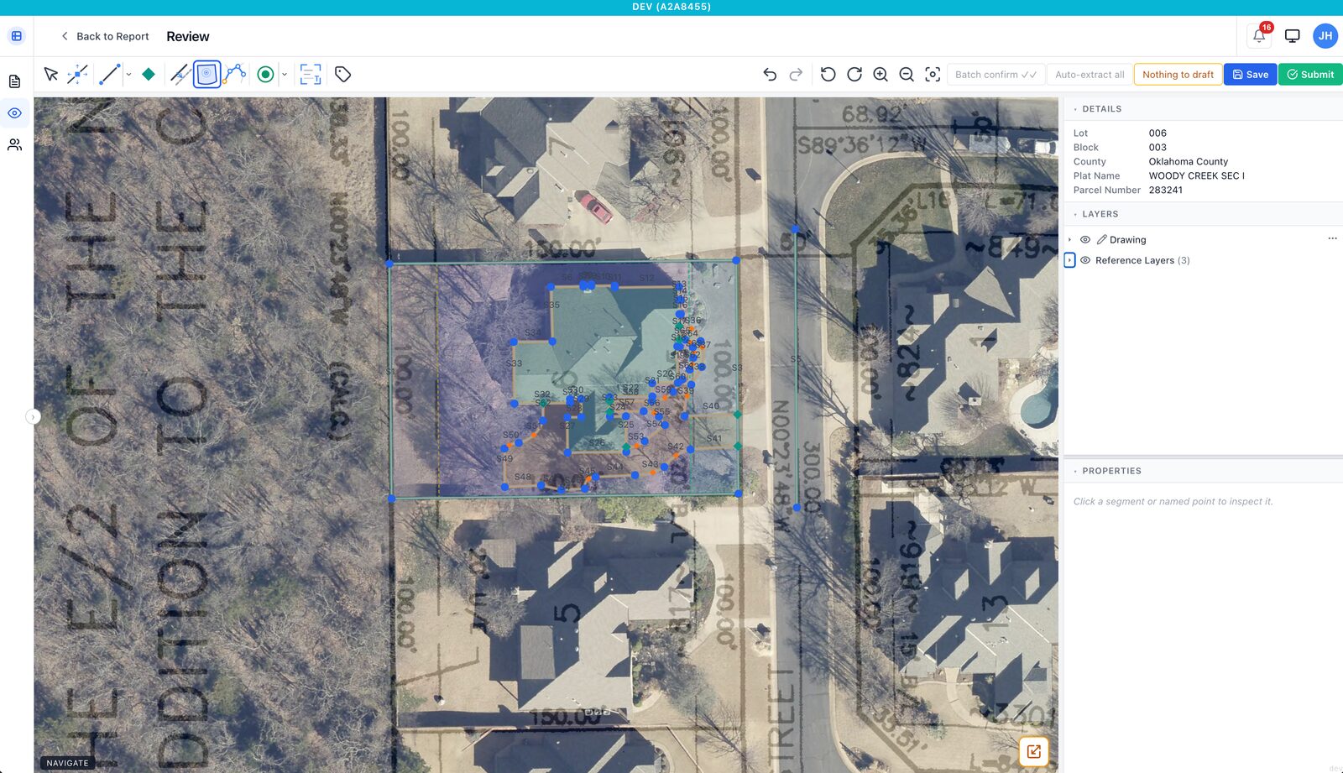
Task: Click the NAVIGATE mode label
Action: (67, 763)
